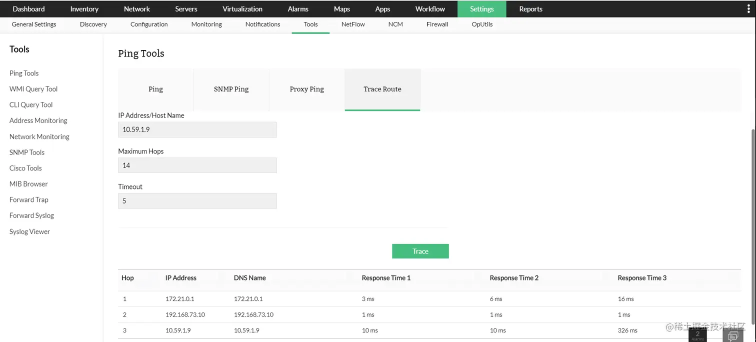Switch to the SNMP Ping tab
This screenshot has width=756, height=342.
[231, 89]
